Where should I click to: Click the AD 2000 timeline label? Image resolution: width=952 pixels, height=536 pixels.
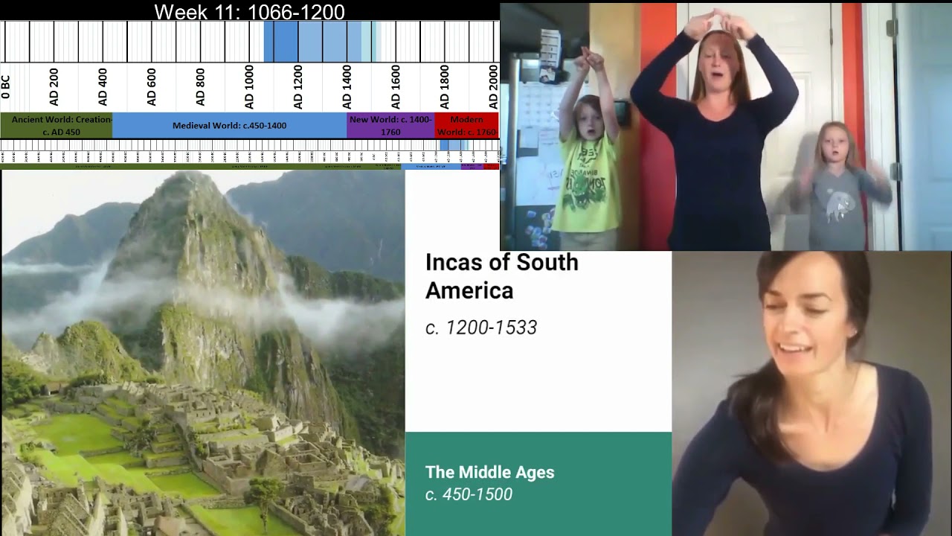493,87
